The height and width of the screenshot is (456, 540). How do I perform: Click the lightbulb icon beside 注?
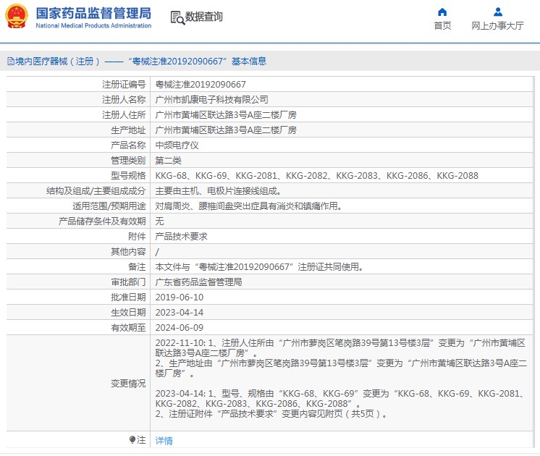132,439
